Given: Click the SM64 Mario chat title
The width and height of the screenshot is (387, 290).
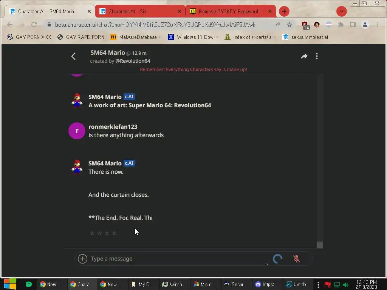Looking at the screenshot, I should (x=108, y=52).
